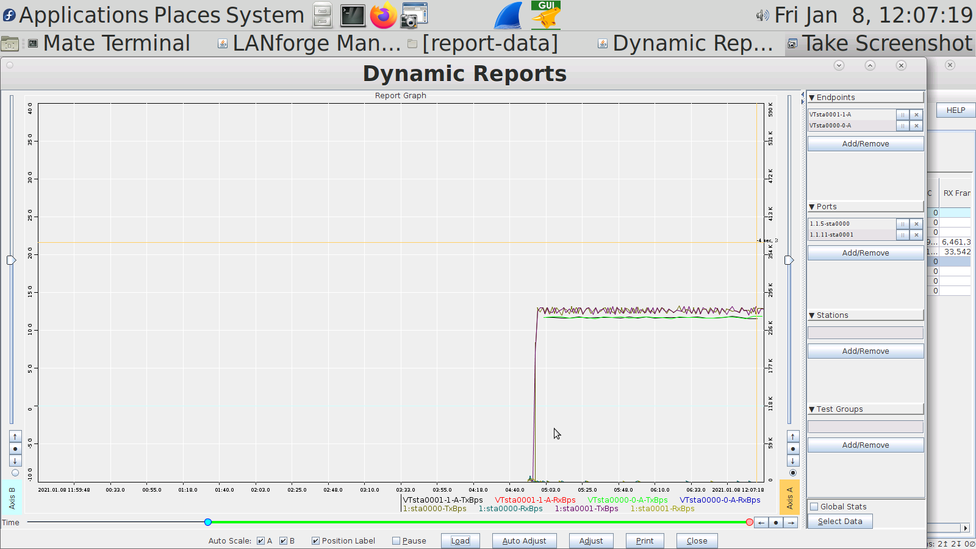
Task: Pause the 1.1.5-sta0000 port entry
Action: click(903, 224)
